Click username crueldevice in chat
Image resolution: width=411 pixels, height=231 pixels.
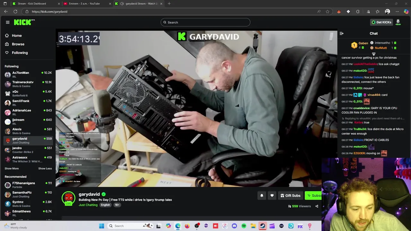(362, 108)
